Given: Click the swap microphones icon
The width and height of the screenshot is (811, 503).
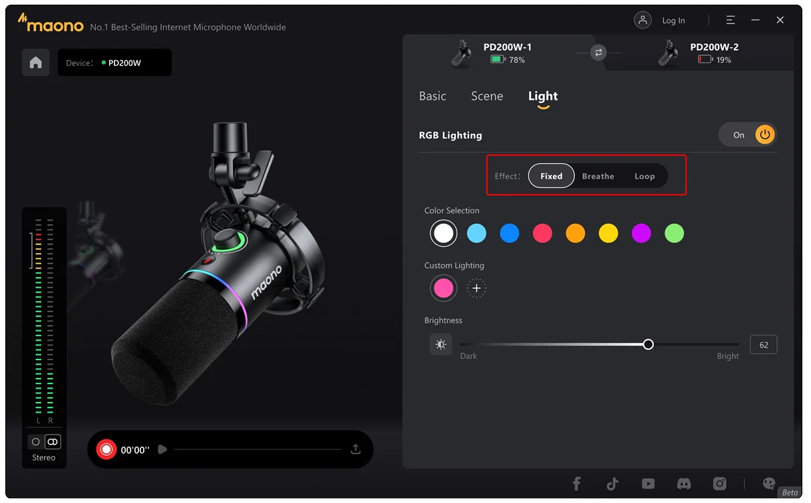Looking at the screenshot, I should point(598,53).
